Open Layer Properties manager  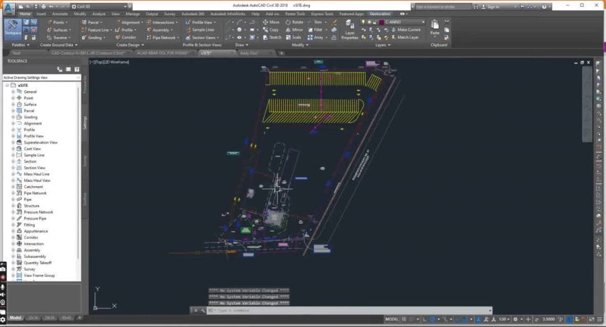pyautogui.click(x=350, y=30)
